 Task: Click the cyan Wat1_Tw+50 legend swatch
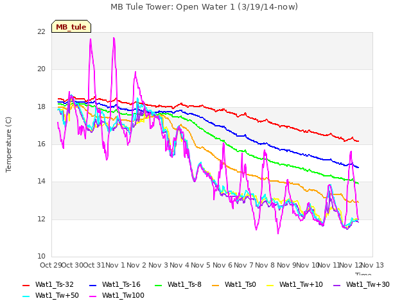(26, 296)
